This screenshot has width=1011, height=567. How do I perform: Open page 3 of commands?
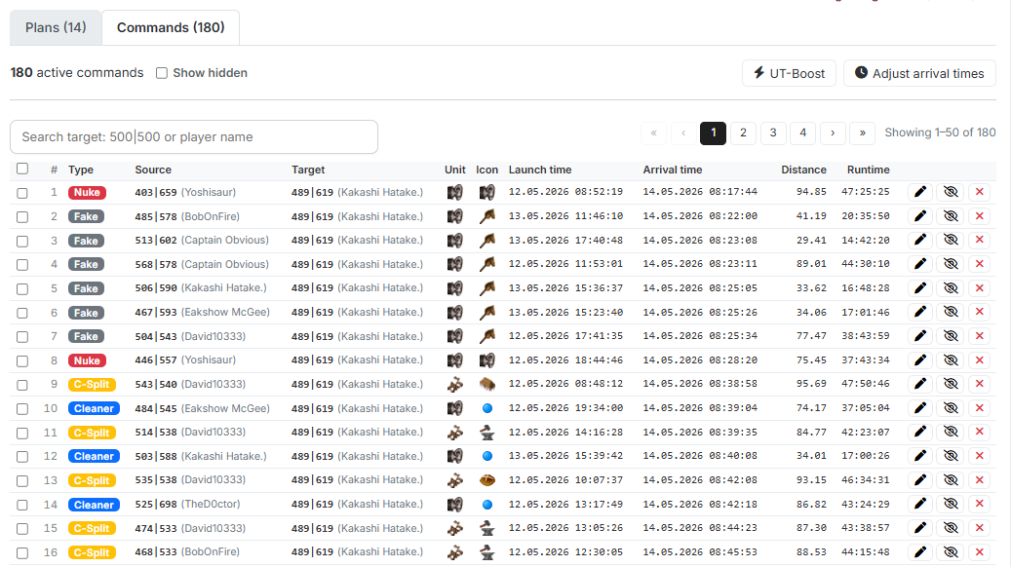pos(773,132)
